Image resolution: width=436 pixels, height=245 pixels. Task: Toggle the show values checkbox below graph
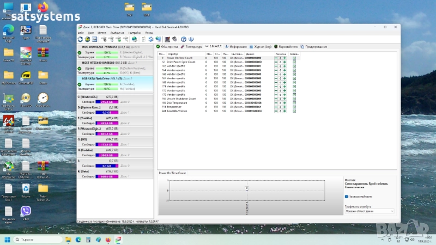click(347, 197)
